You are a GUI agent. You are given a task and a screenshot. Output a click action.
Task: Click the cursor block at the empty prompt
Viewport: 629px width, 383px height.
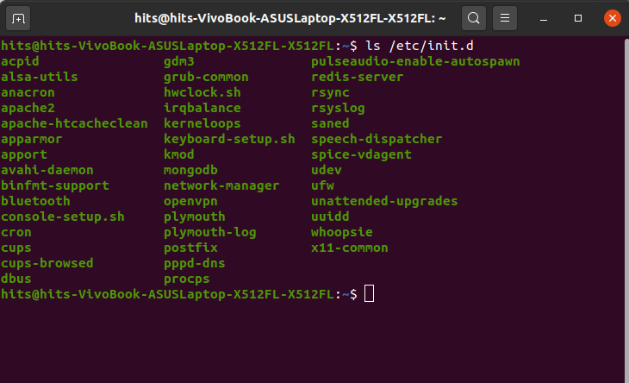(370, 294)
